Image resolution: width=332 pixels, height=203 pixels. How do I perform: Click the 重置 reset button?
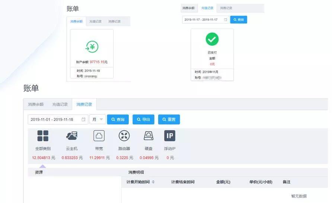coord(169,119)
